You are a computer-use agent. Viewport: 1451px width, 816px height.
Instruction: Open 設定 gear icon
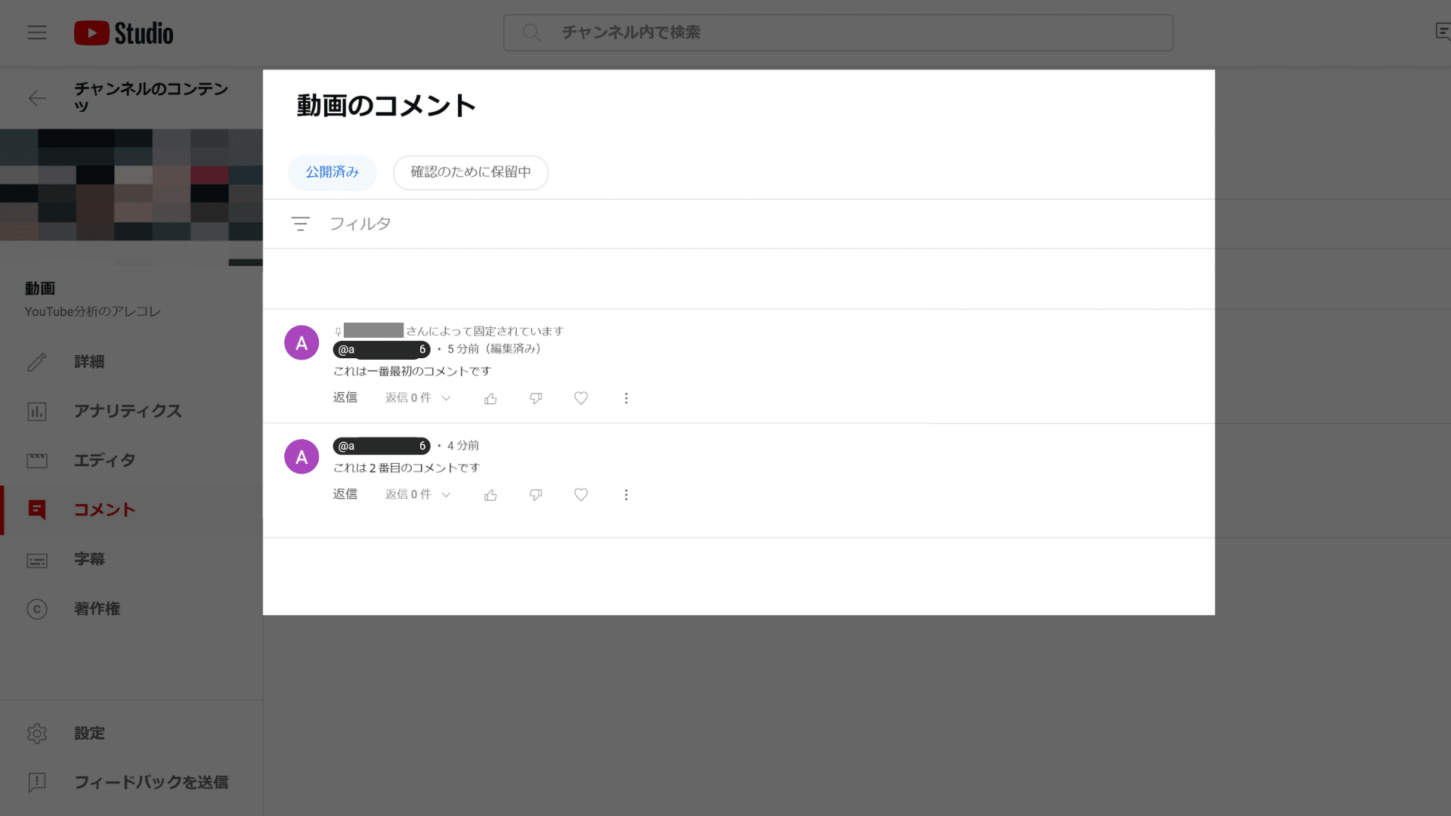(37, 733)
